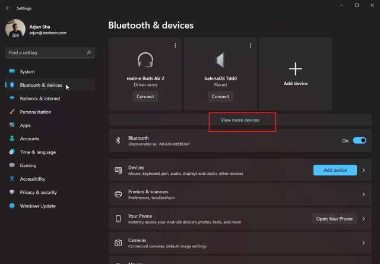Image resolution: width=380 pixels, height=264 pixels.
Task: Click the Windows Update refresh icon
Action: point(12,206)
